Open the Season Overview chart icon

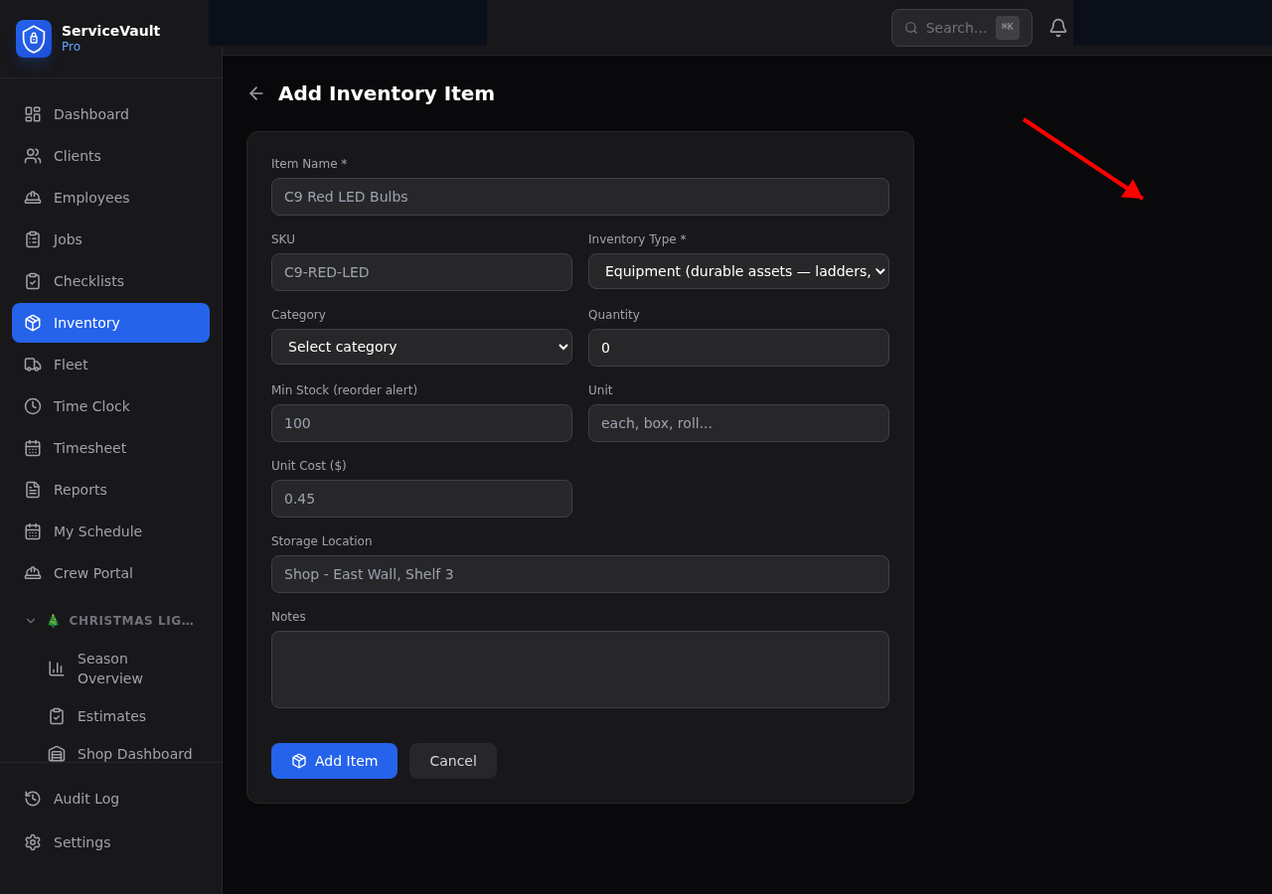coord(57,669)
